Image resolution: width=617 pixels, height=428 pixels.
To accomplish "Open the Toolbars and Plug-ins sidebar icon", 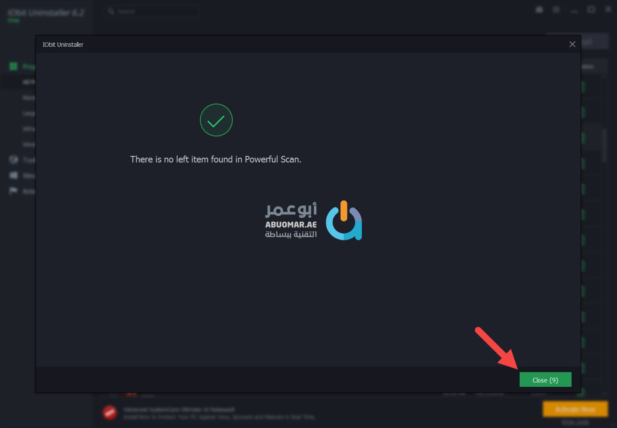I will 13,160.
